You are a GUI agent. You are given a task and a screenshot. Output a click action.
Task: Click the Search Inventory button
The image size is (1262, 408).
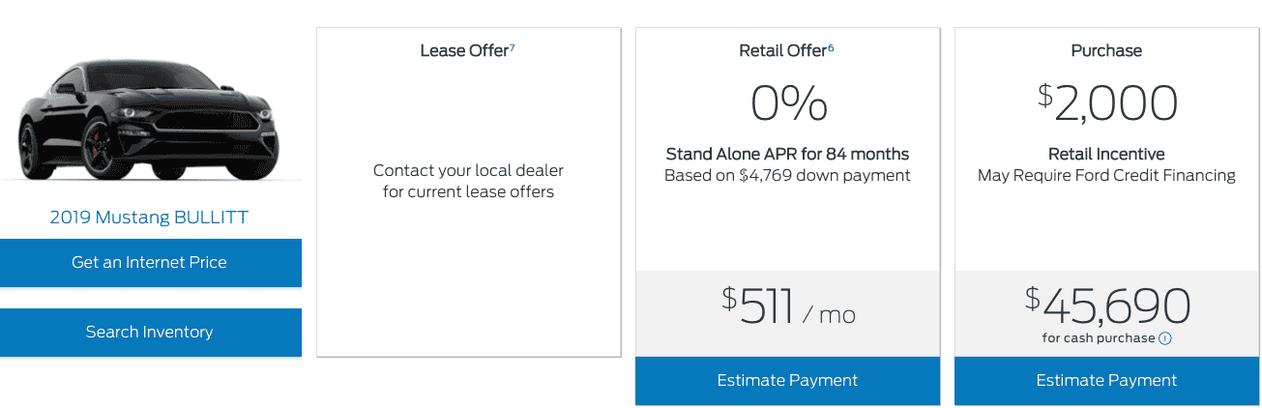point(151,332)
